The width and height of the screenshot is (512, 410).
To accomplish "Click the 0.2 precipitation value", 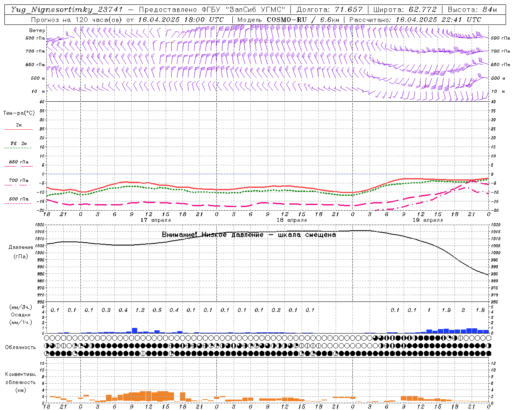I will [x=276, y=310].
